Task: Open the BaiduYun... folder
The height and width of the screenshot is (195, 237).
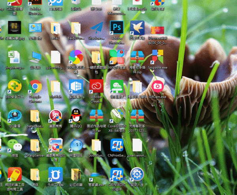Action: tap(76, 28)
